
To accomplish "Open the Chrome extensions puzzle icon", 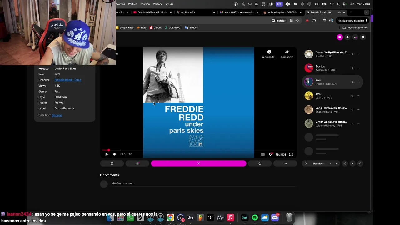I will [x=314, y=21].
